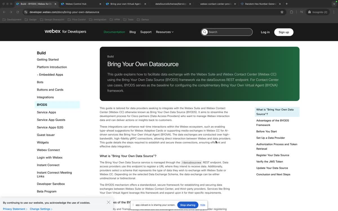Screen dimensions: 338x211
Task: Expand the Resources dropdown menu
Action: [x=164, y=32]
